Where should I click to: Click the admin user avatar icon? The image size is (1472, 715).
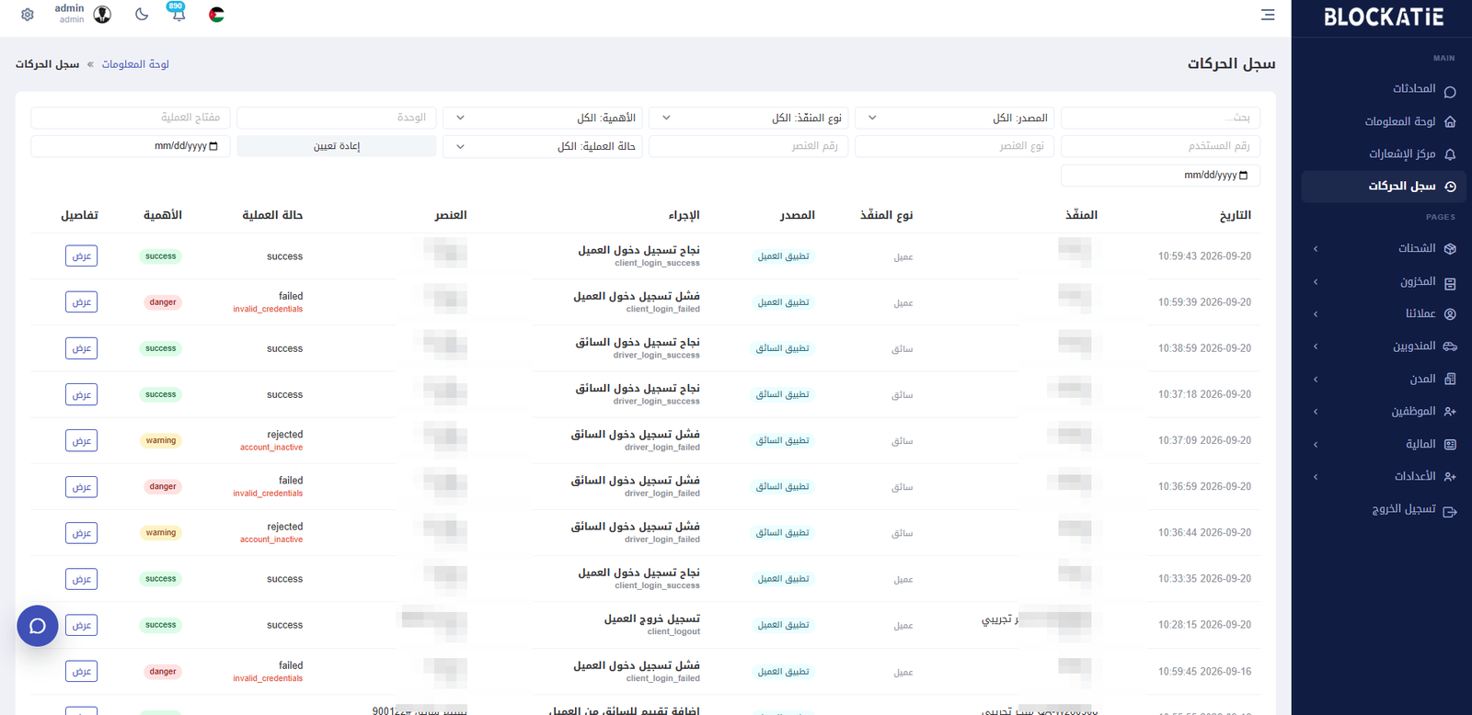[x=102, y=15]
